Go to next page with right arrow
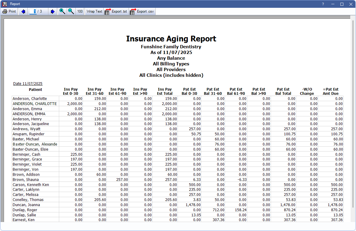356x231 pixels. pos(53,11)
